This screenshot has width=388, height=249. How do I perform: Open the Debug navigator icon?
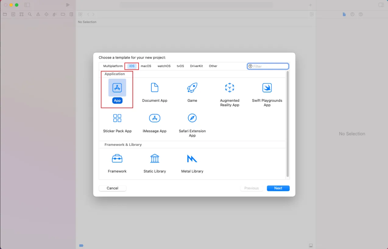55,14
